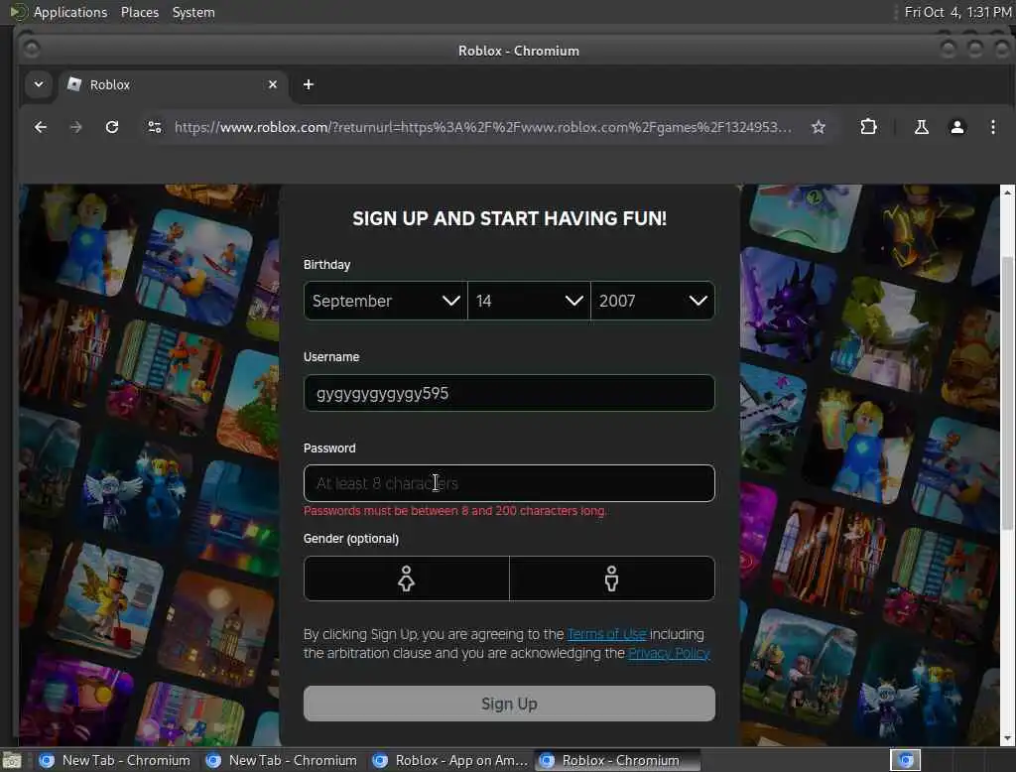Viewport: 1016px width, 772px height.
Task: Click the page vertical scrollbar thumb
Action: (x=1007, y=392)
